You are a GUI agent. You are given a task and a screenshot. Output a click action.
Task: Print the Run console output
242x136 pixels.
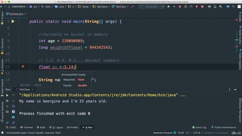pos(14,117)
